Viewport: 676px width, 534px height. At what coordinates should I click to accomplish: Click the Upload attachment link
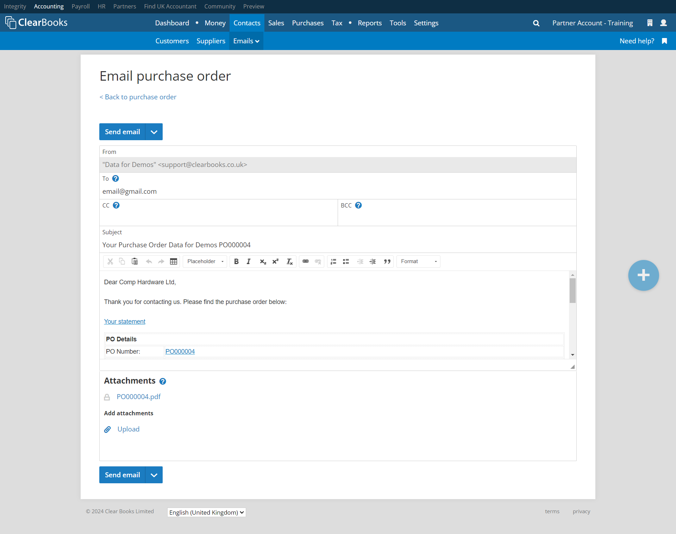(128, 429)
